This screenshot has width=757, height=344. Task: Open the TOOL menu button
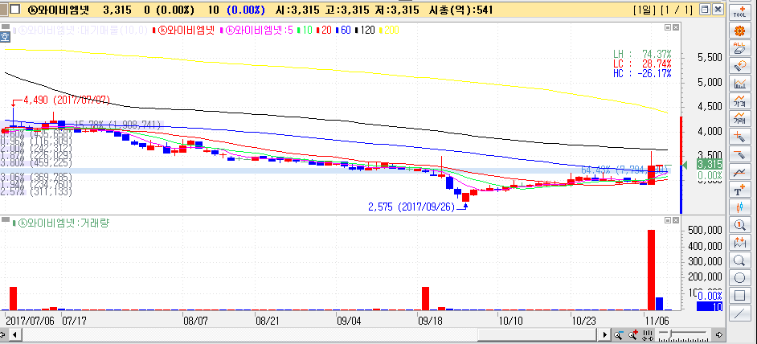coord(740,10)
